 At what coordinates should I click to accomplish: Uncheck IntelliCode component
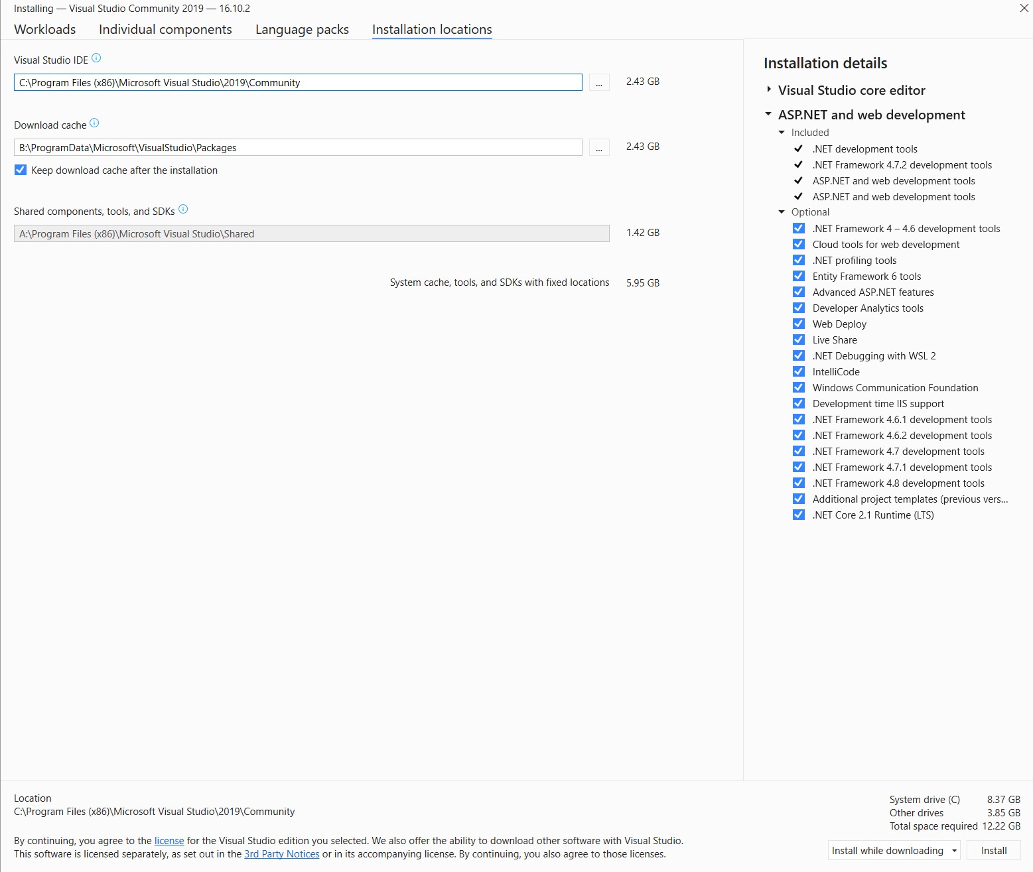coord(799,371)
